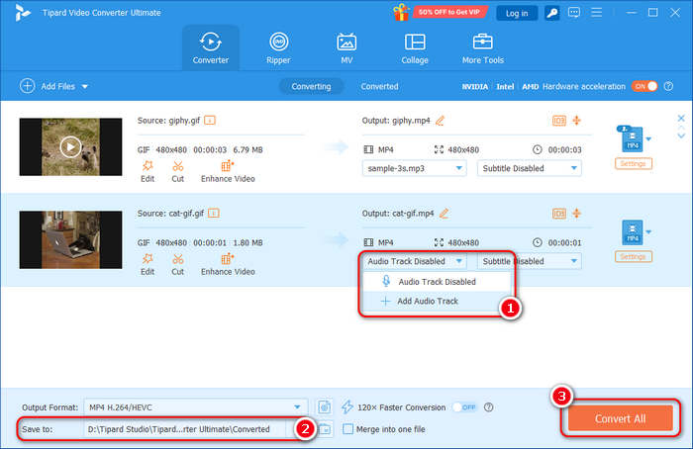Click the Save to path field
The width and height of the screenshot is (693, 449).
pyautogui.click(x=184, y=429)
